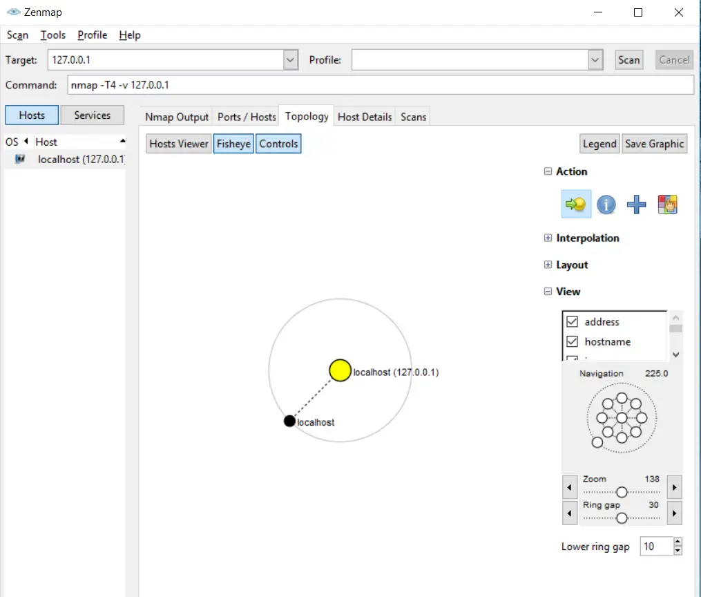Viewport: 701px width, 597px height.
Task: Switch to the Nmap Output tab
Action: [177, 117]
